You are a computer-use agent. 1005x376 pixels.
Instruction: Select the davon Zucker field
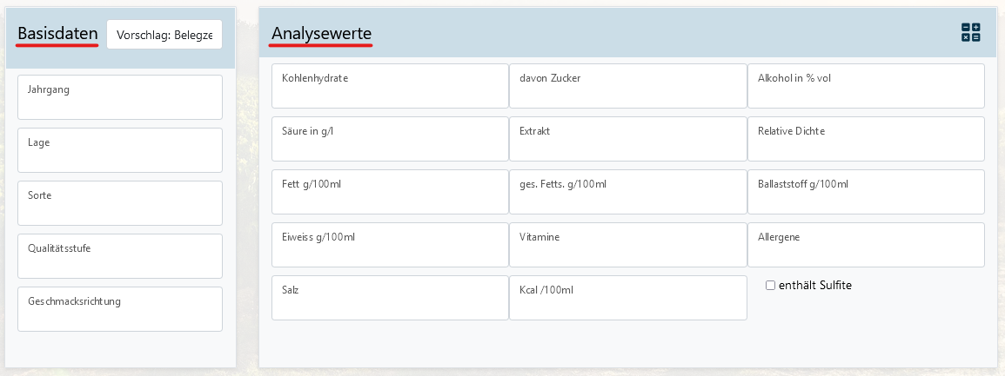627,86
